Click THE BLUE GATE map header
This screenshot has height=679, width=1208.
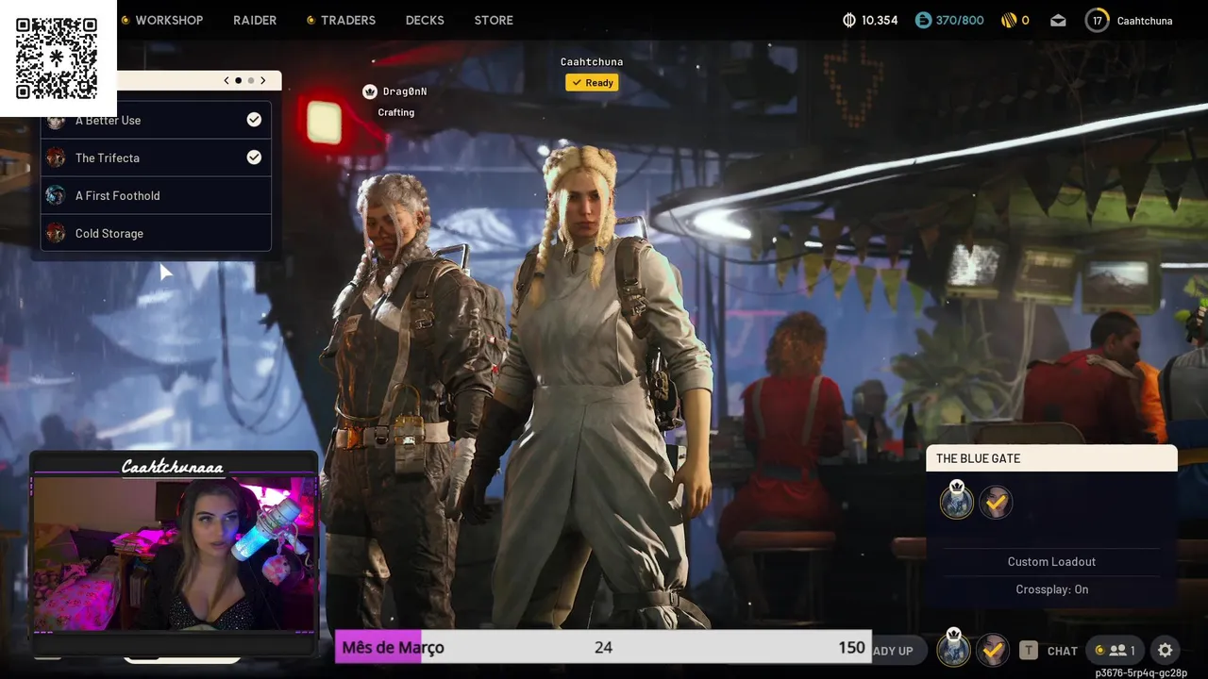pyautogui.click(x=1052, y=458)
